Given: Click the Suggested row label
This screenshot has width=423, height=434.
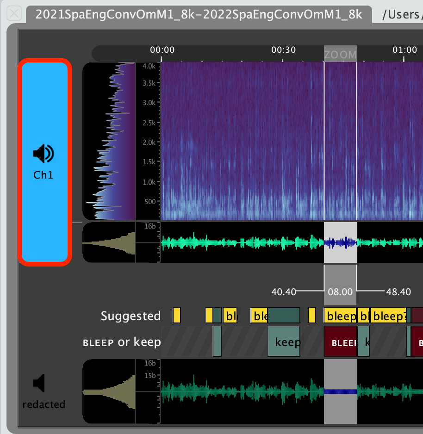Looking at the screenshot, I should (x=131, y=316).
